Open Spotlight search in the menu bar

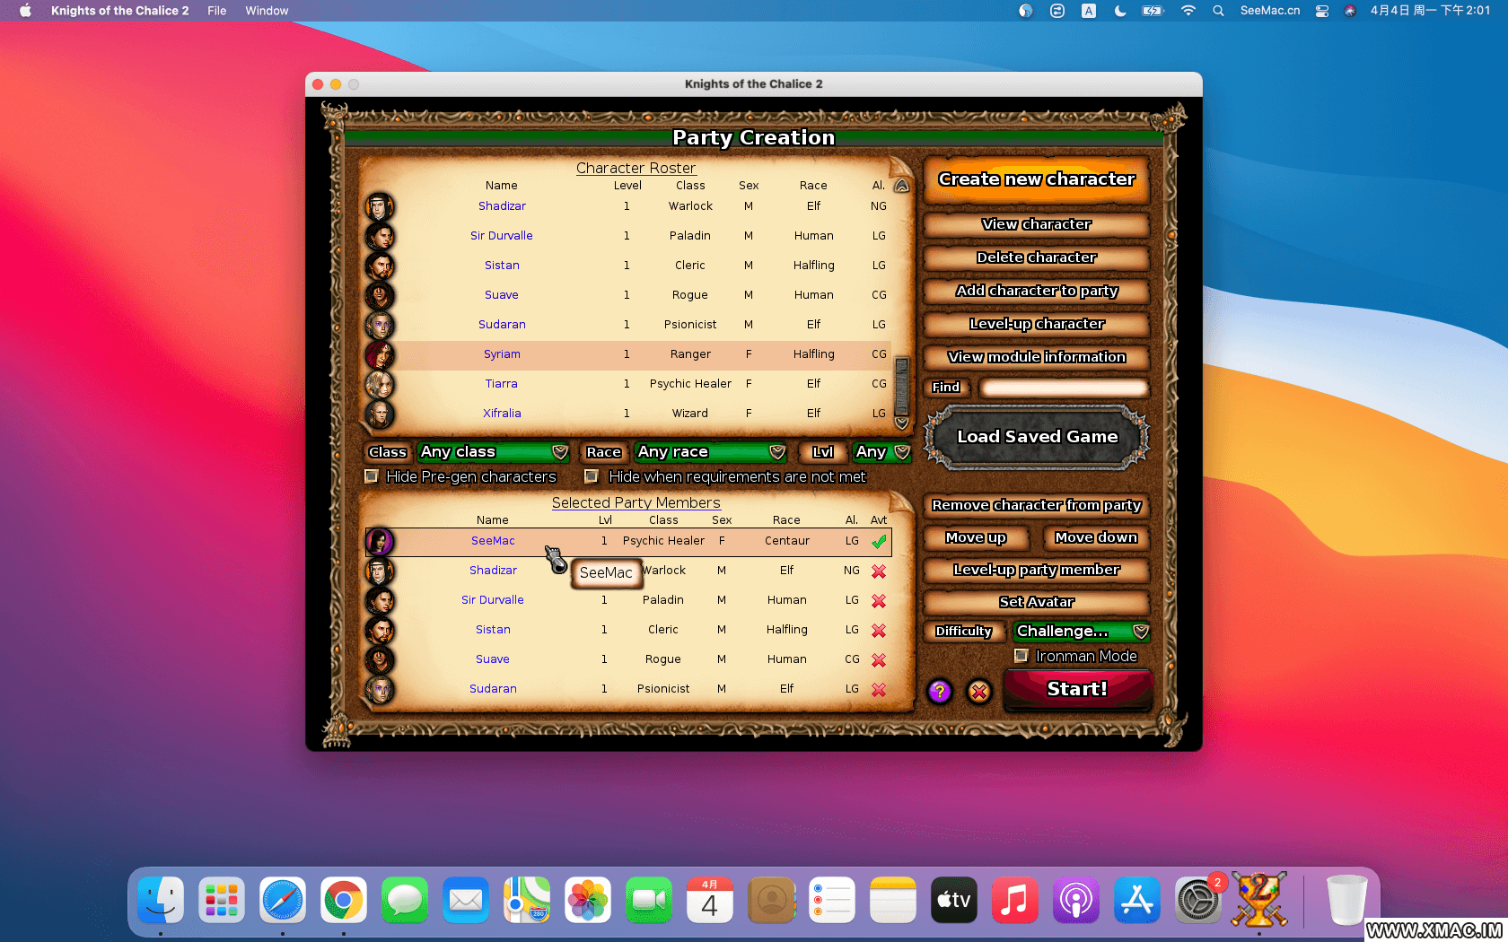pos(1218,11)
